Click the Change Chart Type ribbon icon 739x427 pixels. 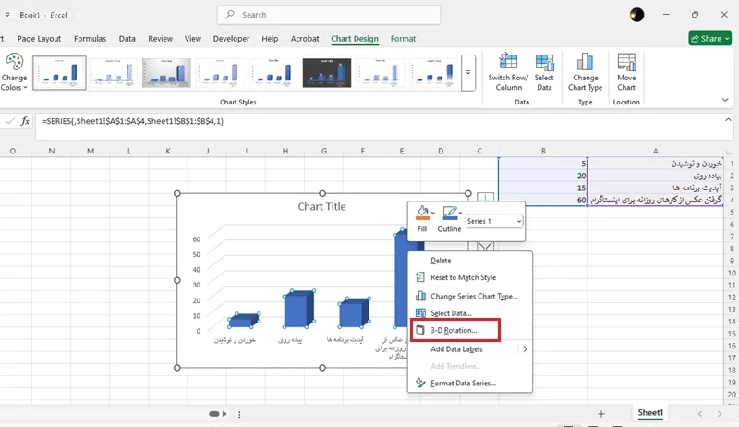585,62
